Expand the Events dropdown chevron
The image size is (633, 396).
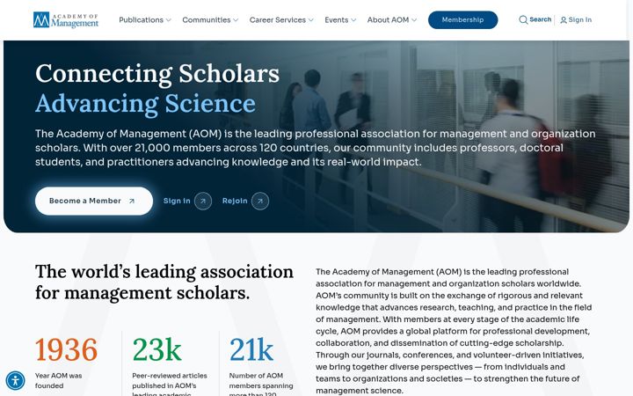[353, 19]
